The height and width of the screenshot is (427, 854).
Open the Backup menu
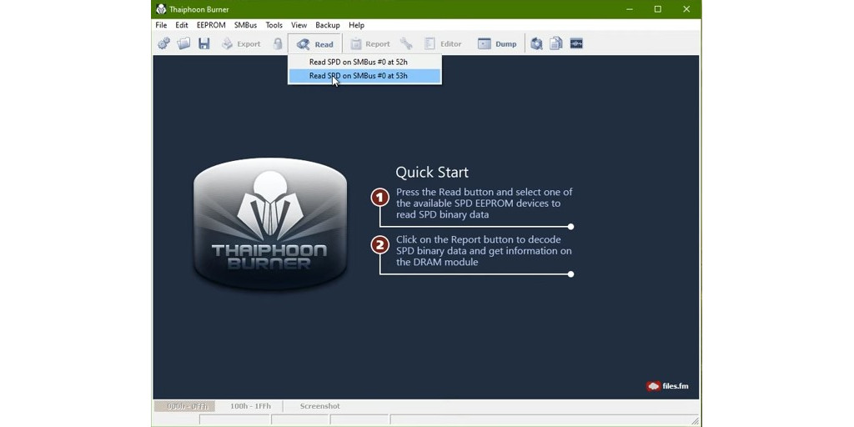[327, 25]
